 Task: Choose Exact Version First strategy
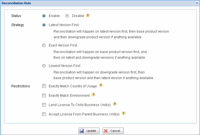[x=44, y=45]
